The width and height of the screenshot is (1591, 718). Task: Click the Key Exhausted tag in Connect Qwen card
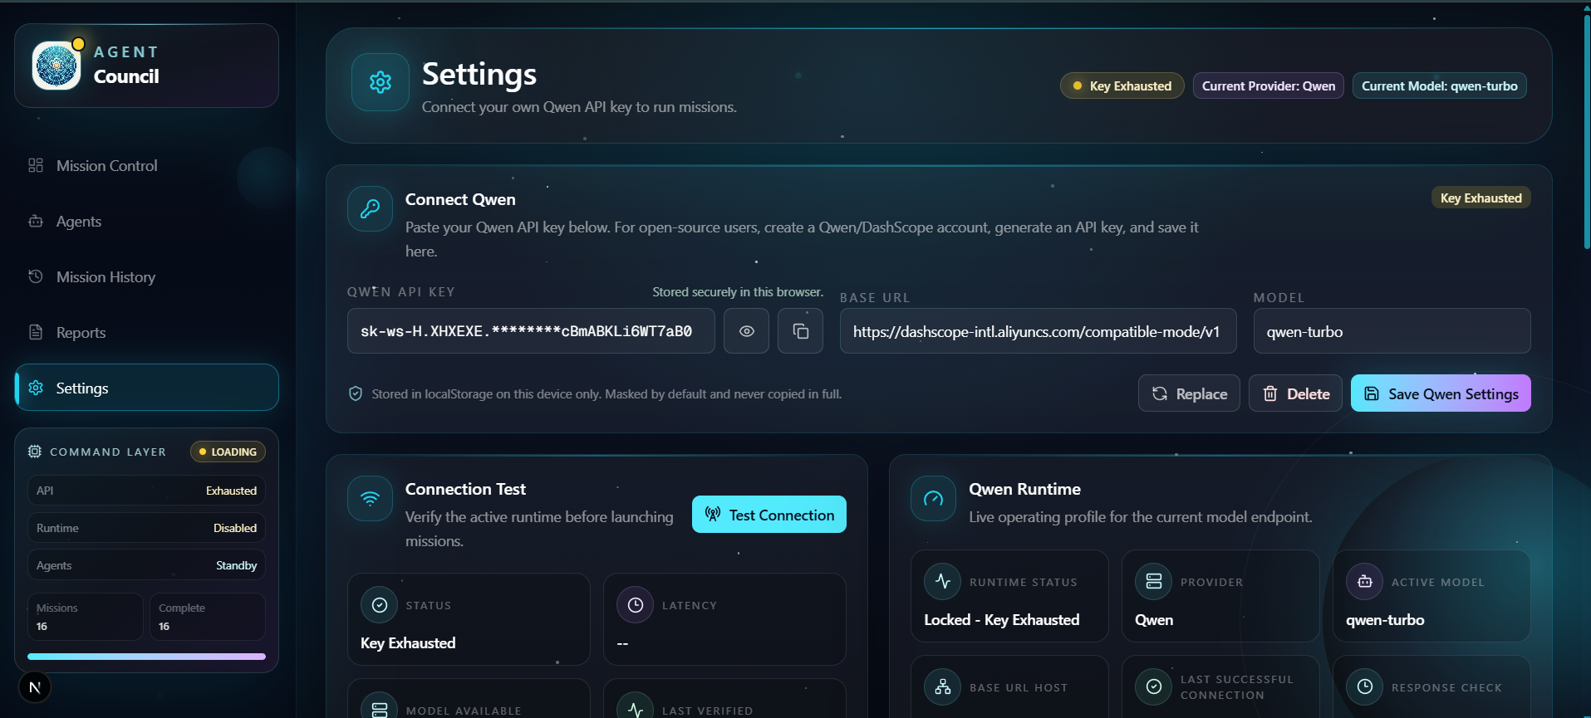click(x=1481, y=198)
